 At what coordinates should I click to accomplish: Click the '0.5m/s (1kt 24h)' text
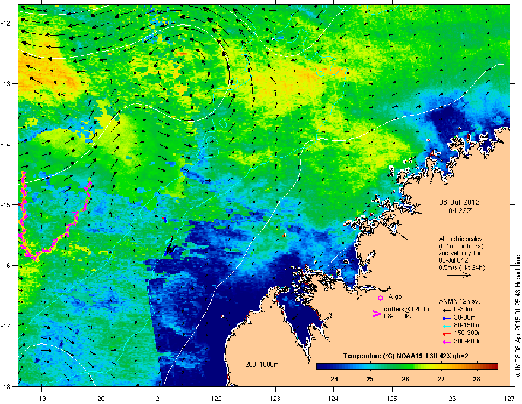pos(461,267)
